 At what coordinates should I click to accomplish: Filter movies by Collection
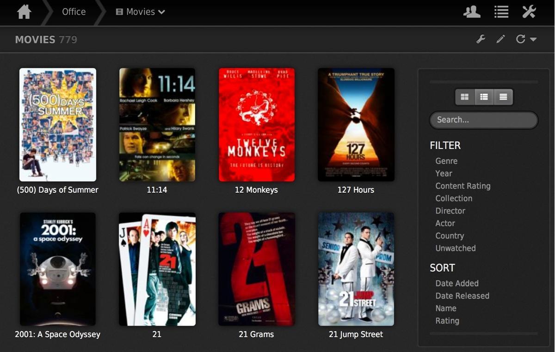[x=454, y=199]
